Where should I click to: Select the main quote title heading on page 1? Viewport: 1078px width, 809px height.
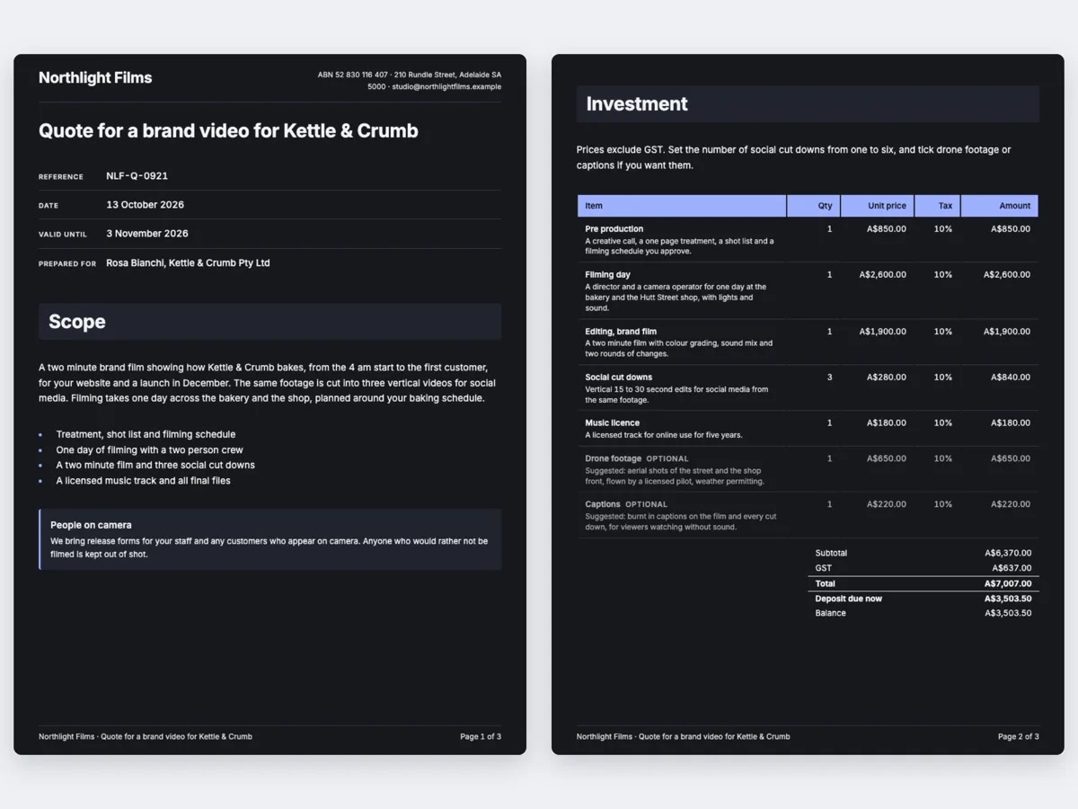coord(228,131)
